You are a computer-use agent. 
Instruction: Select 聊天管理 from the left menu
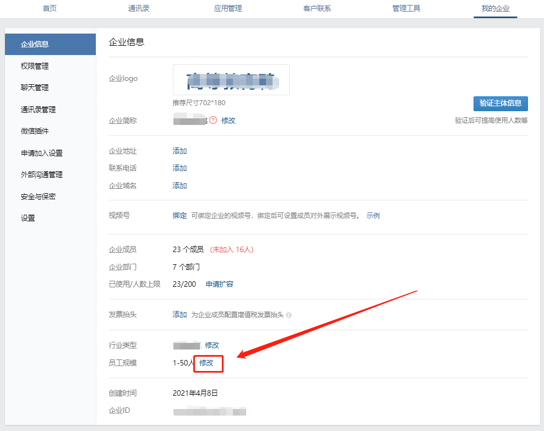pos(35,88)
